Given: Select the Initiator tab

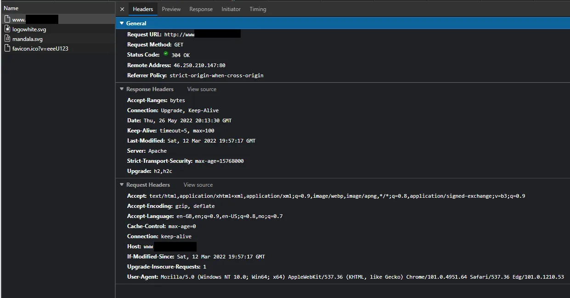Looking at the screenshot, I should click(x=231, y=9).
